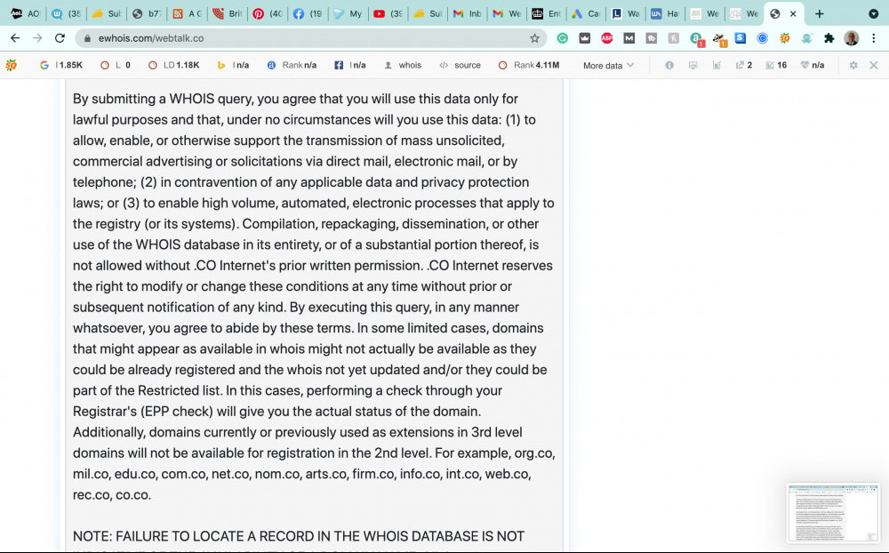889x553 pixels.
Task: View the site security lock icon
Action: [x=87, y=38]
